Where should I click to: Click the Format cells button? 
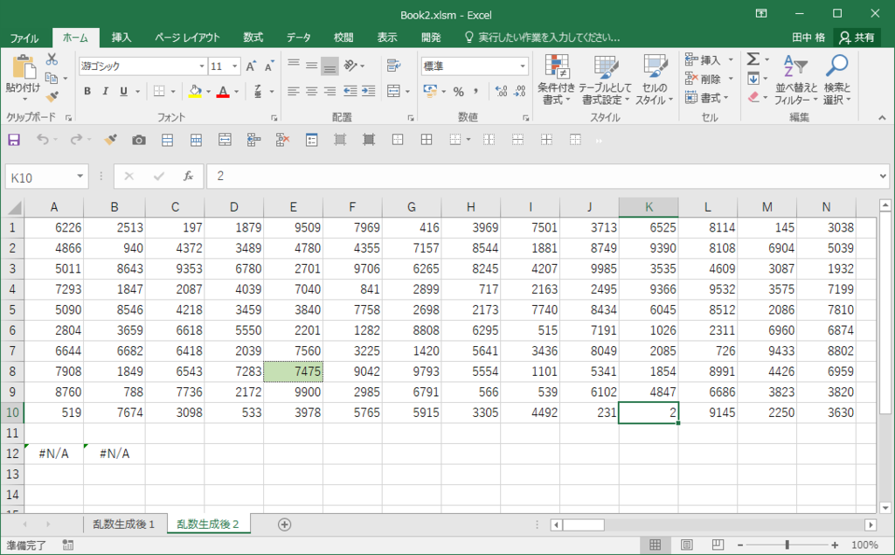(x=708, y=98)
